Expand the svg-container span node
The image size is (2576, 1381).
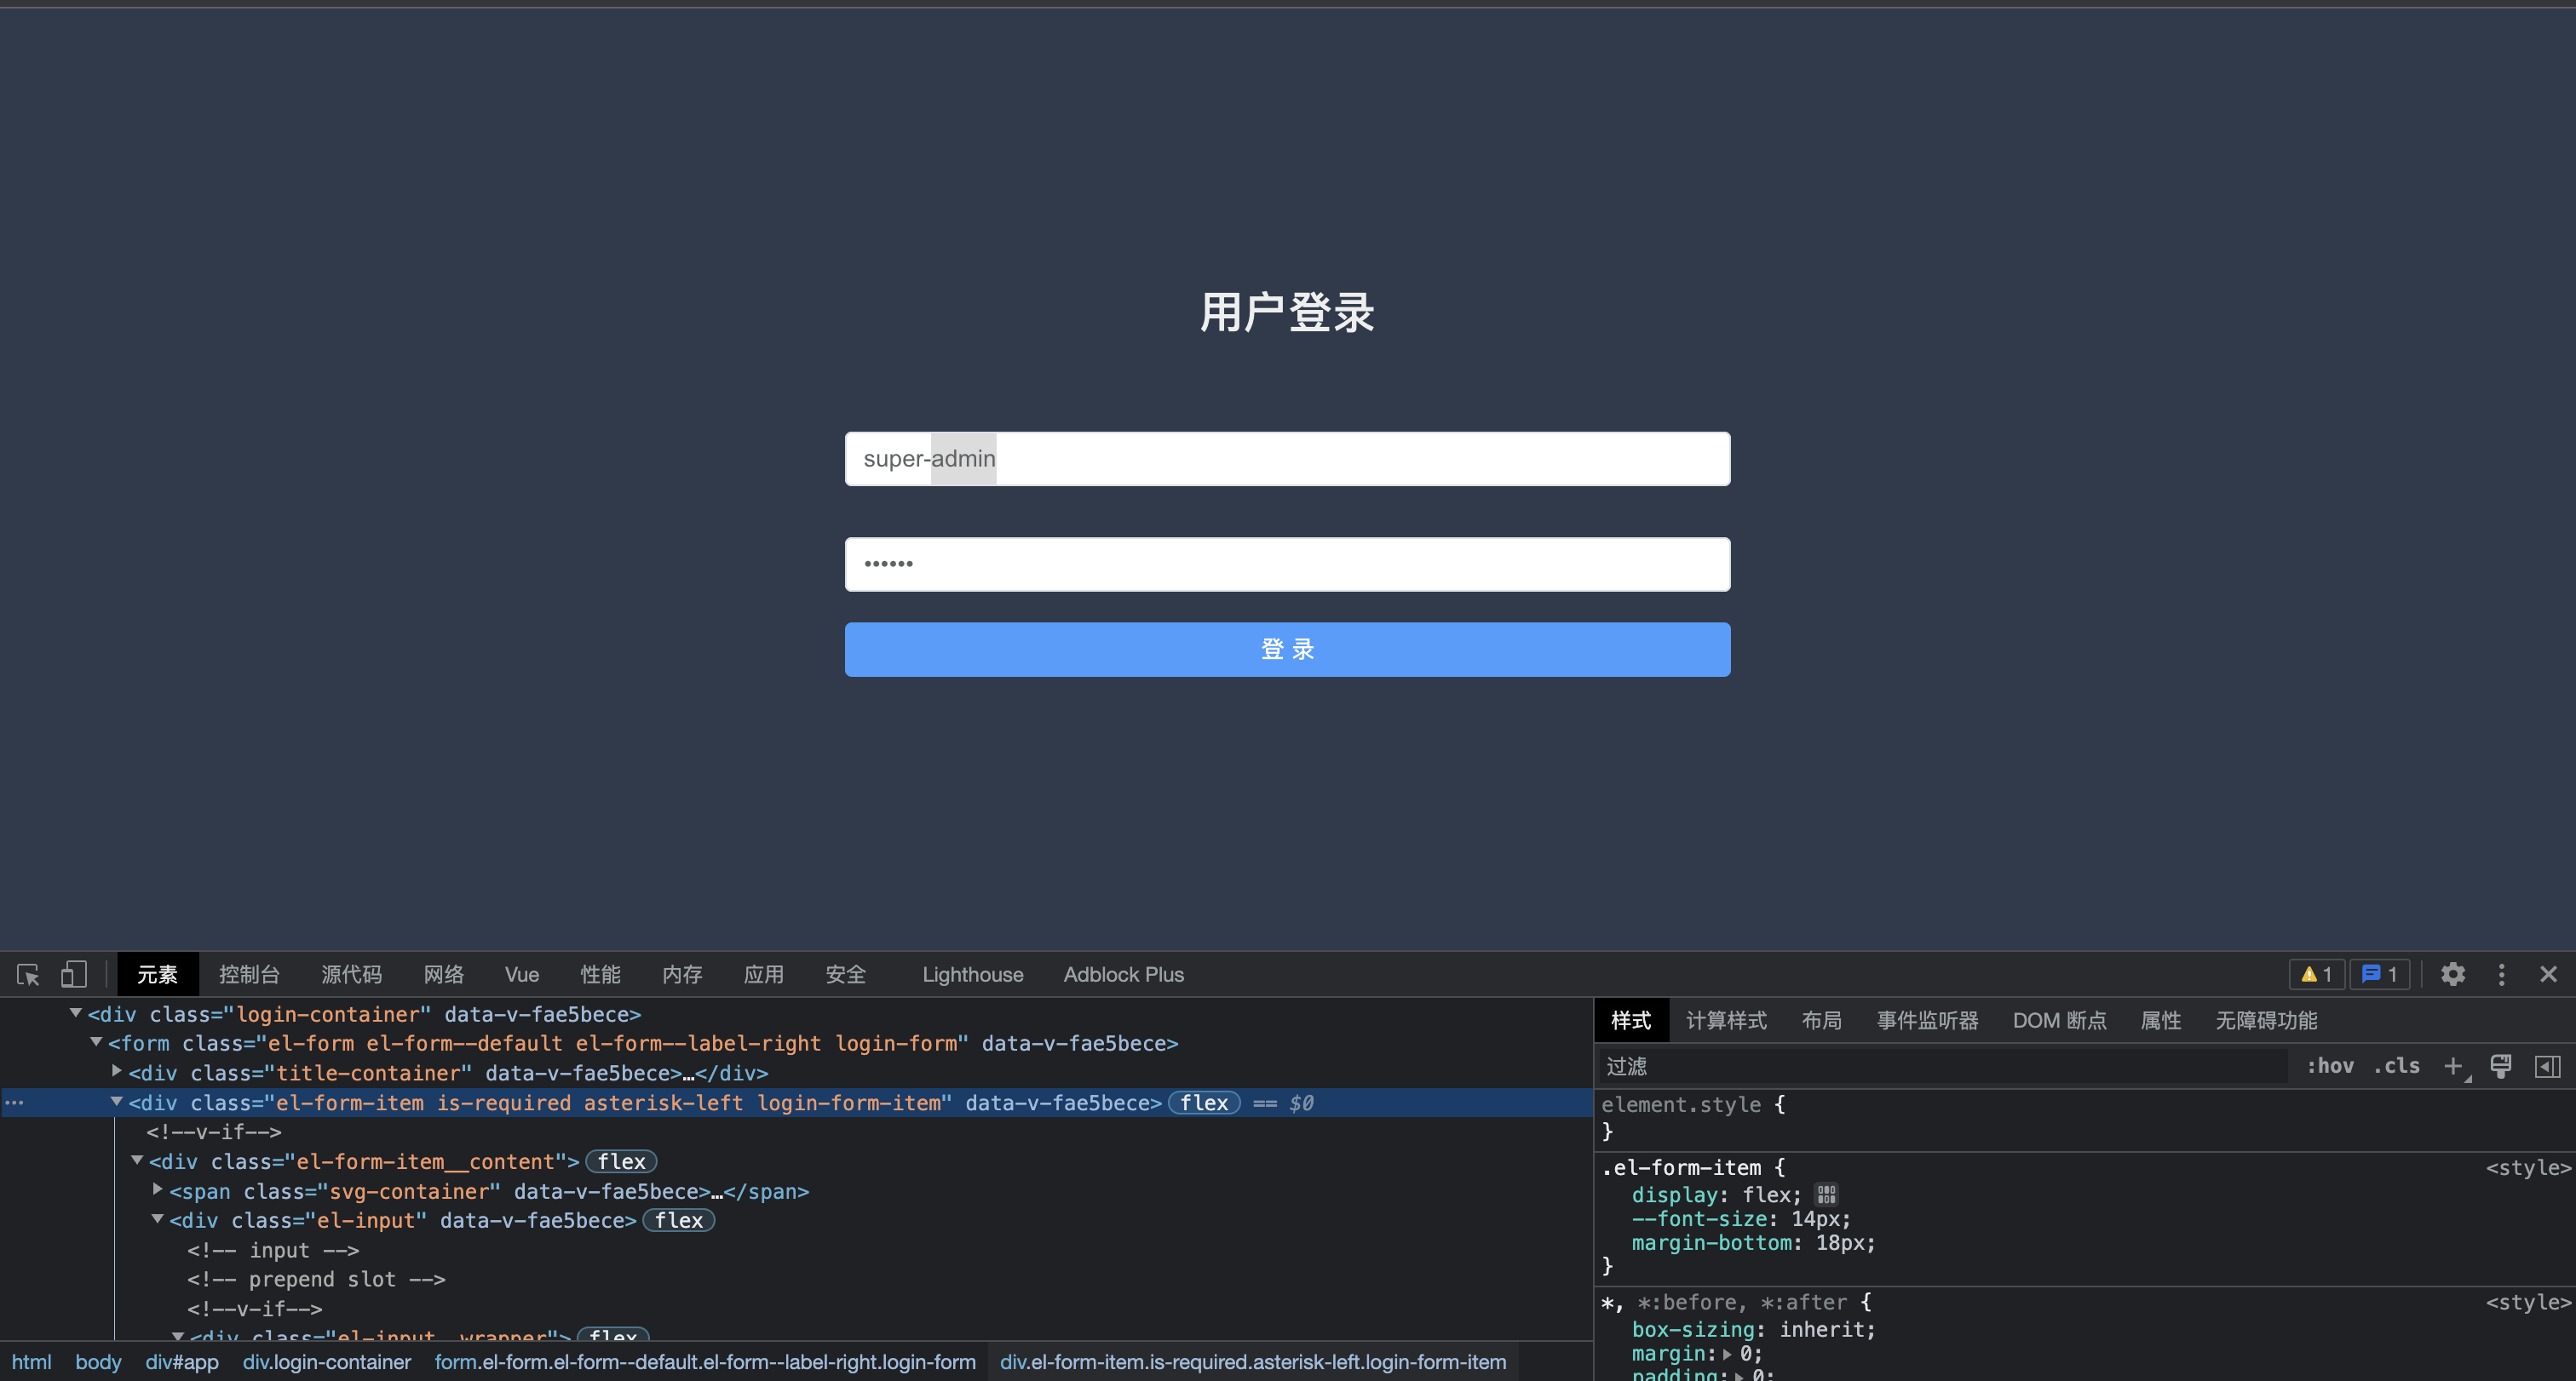158,1189
